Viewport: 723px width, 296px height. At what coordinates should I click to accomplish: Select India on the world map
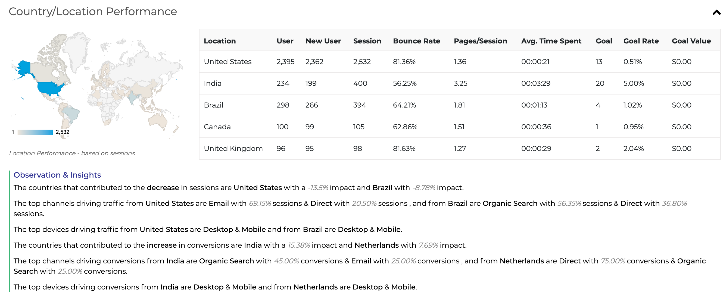132,97
